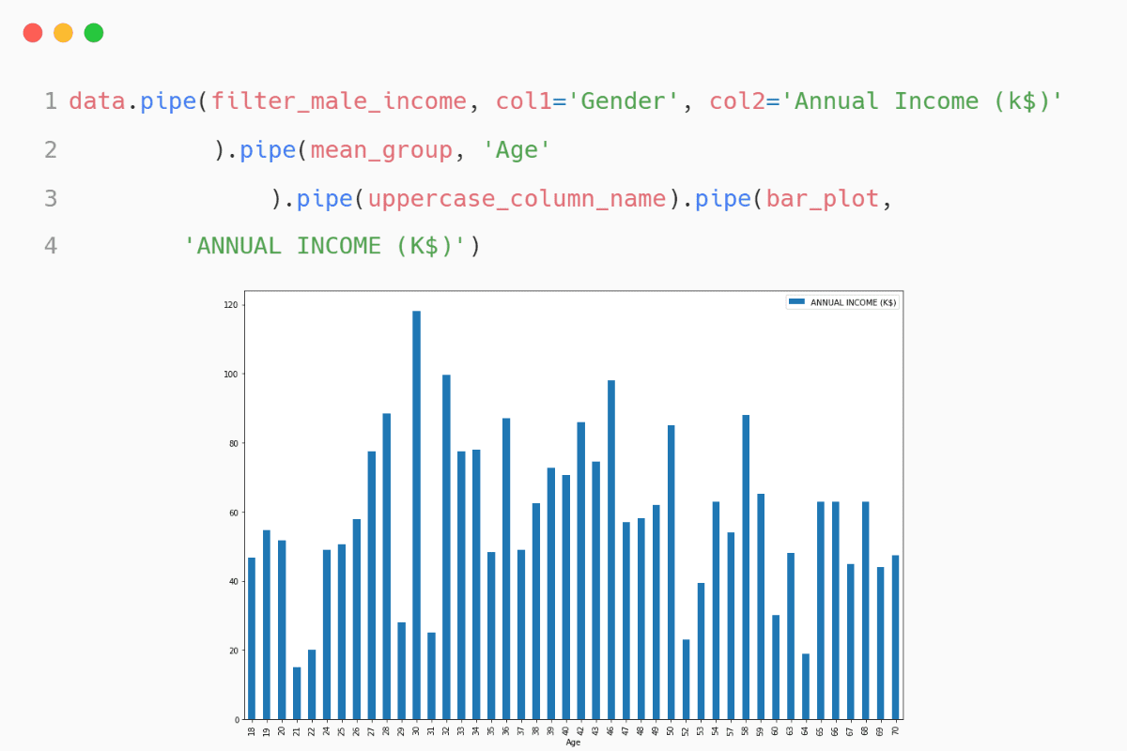1127x751 pixels.
Task: Click the x-axis tick label 30
Action: (416, 729)
